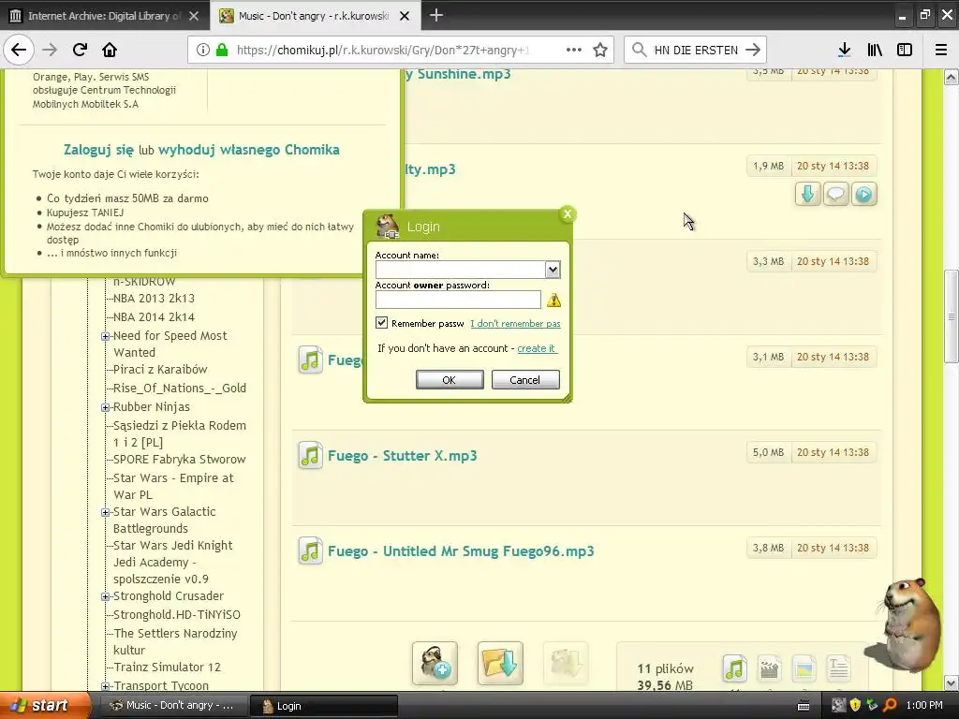Open NBA 2013 2k13 folder
This screenshot has width=959, height=719.
pyautogui.click(x=154, y=299)
